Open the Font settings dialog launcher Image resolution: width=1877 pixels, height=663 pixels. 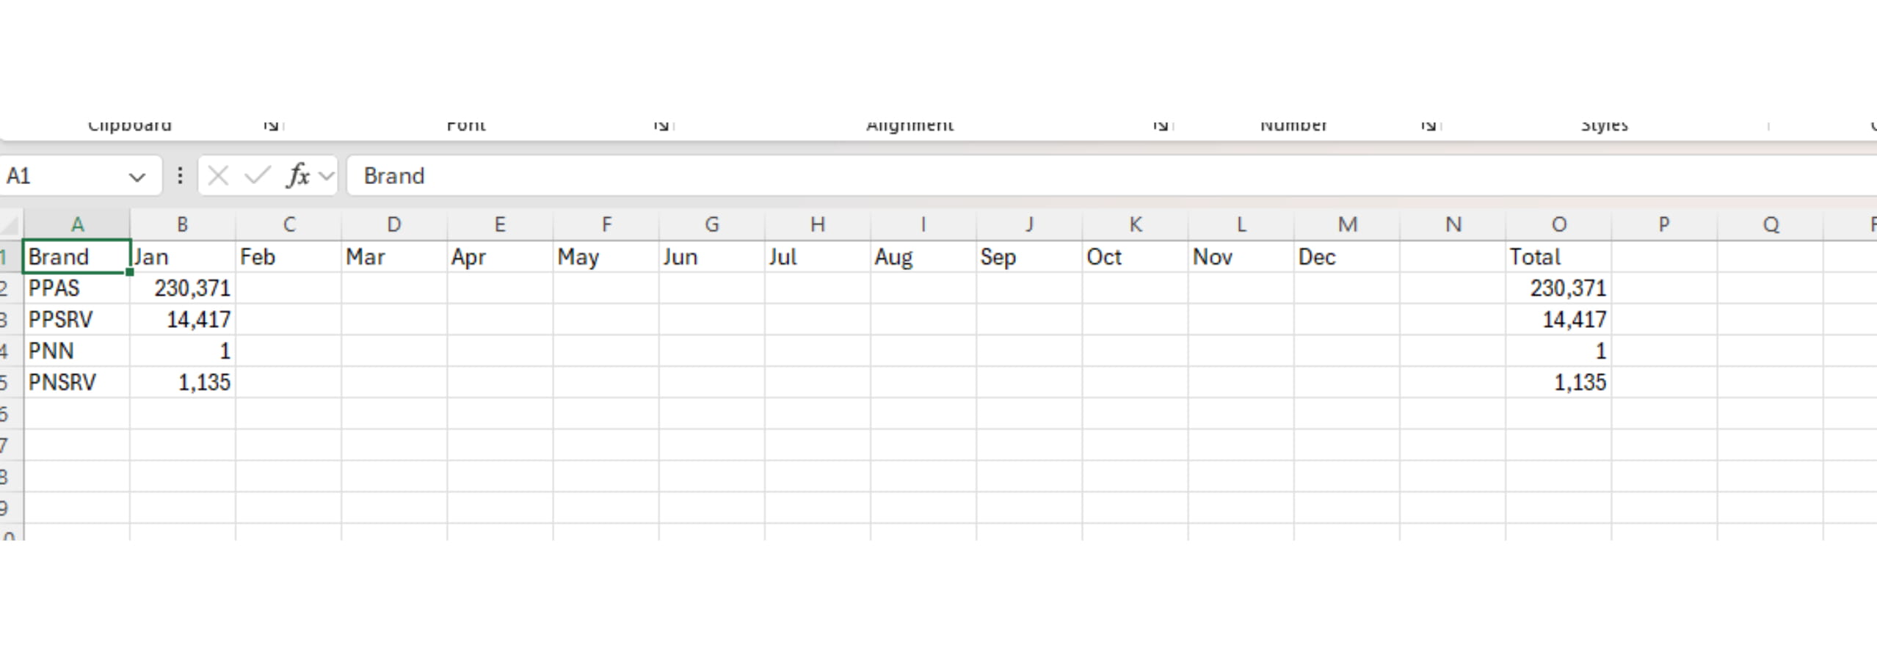pos(661,125)
